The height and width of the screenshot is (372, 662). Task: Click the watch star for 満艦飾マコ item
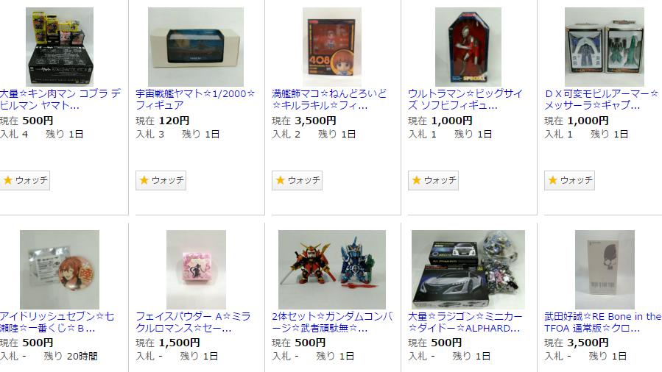coord(281,180)
